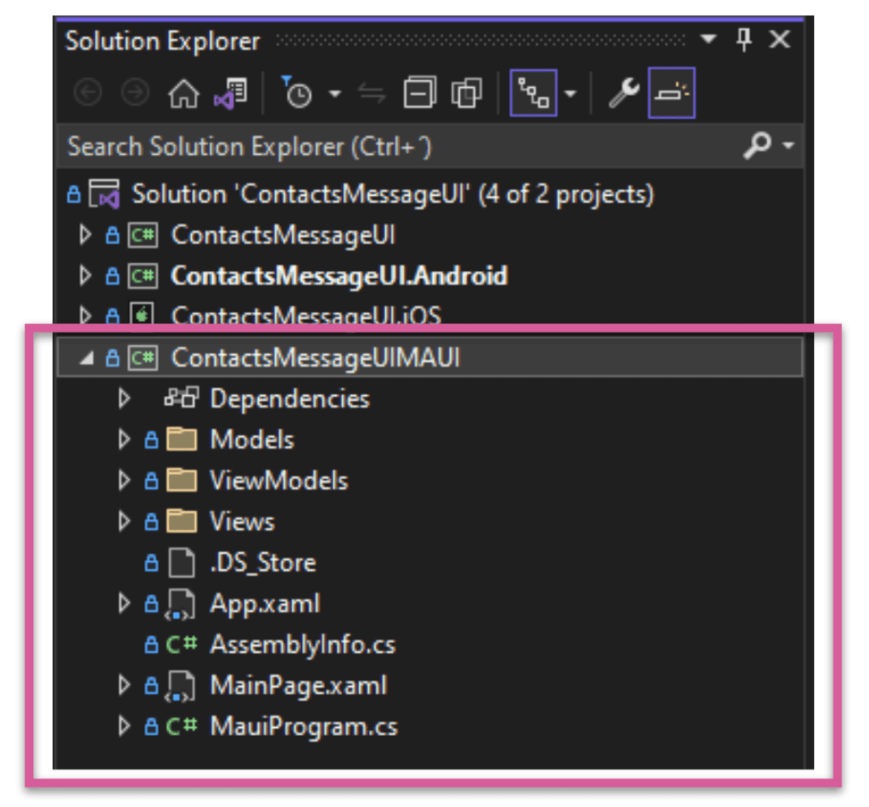Click the Views folder icon
869x807 pixels.
click(181, 521)
